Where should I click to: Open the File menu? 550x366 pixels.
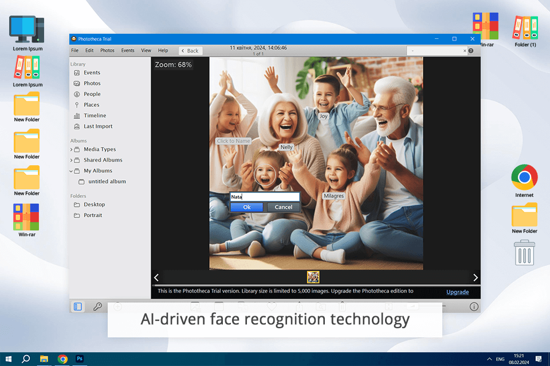[x=74, y=50]
